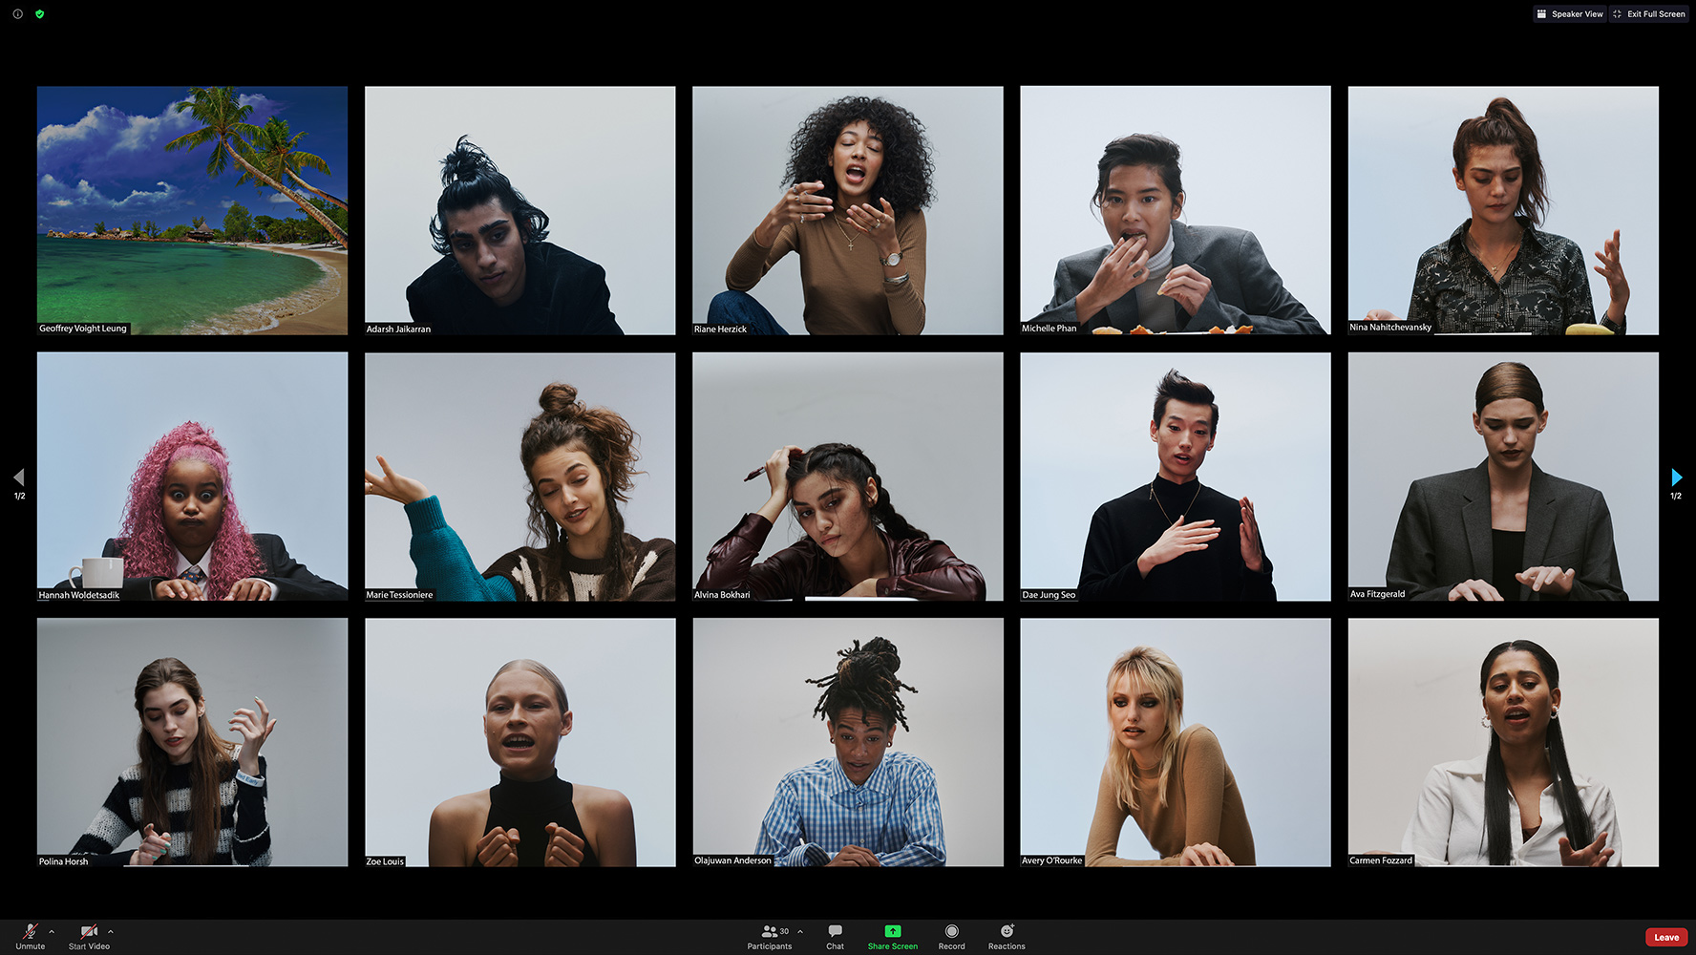1696x955 pixels.
Task: Click the Carmen Fozzard name label
Action: tap(1381, 860)
